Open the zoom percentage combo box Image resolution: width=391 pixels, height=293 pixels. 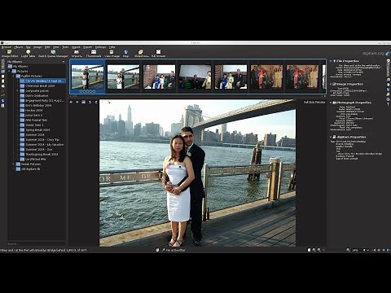359,250
